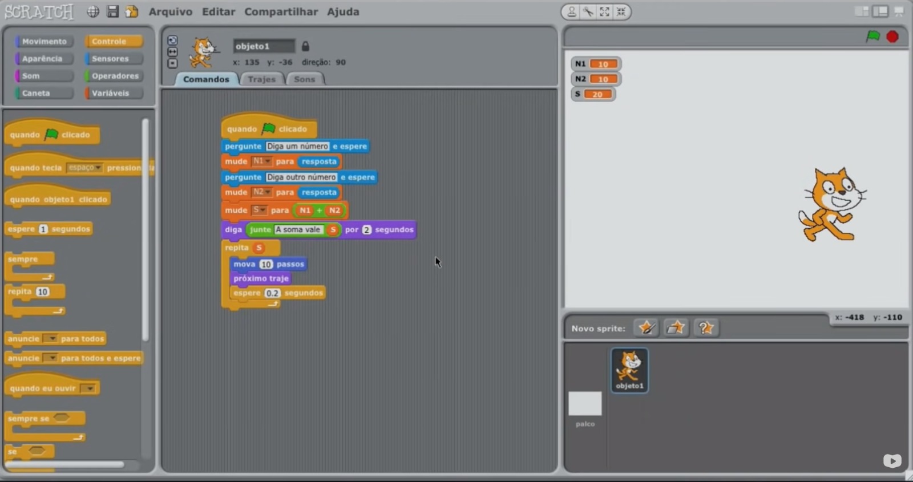Click the 'Diga um número' question text field
The height and width of the screenshot is (482, 913).
(297, 146)
